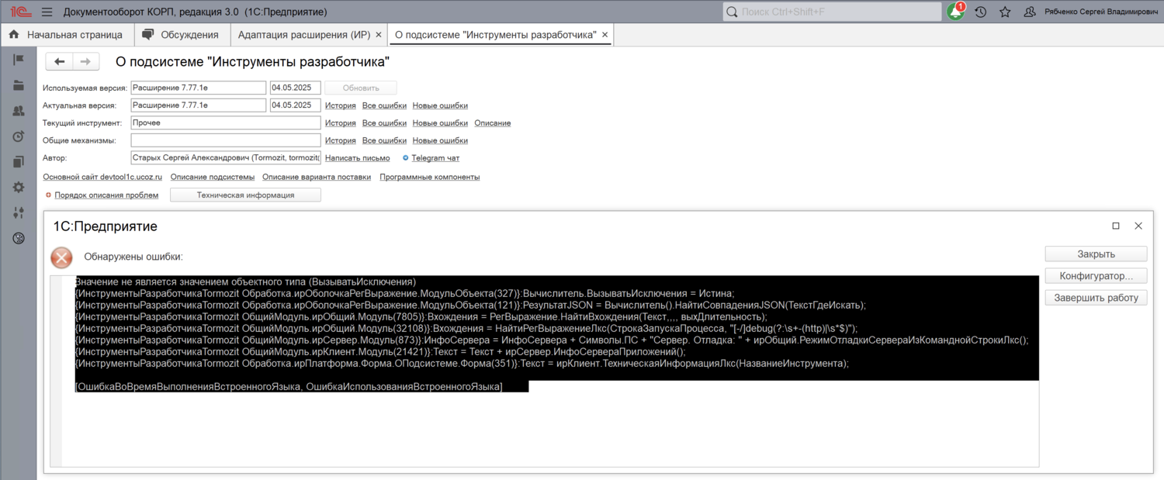Go back with left arrow button

(60, 61)
